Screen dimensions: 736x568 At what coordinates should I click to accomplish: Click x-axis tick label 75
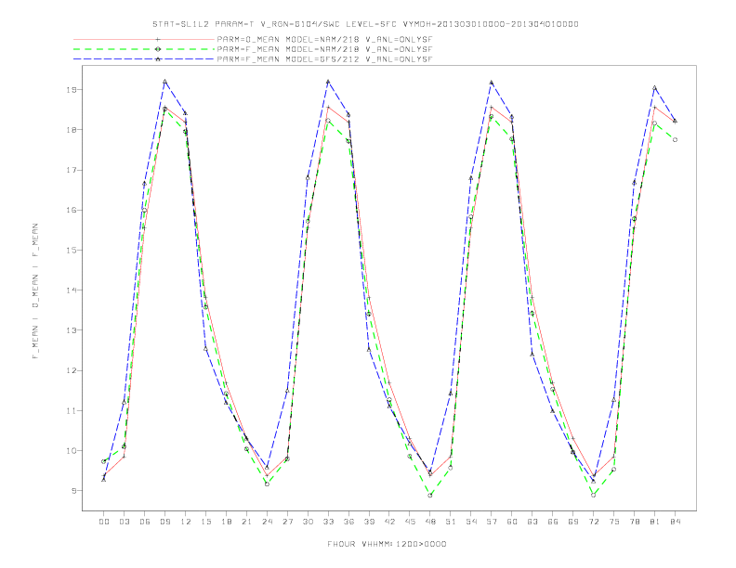click(x=614, y=522)
